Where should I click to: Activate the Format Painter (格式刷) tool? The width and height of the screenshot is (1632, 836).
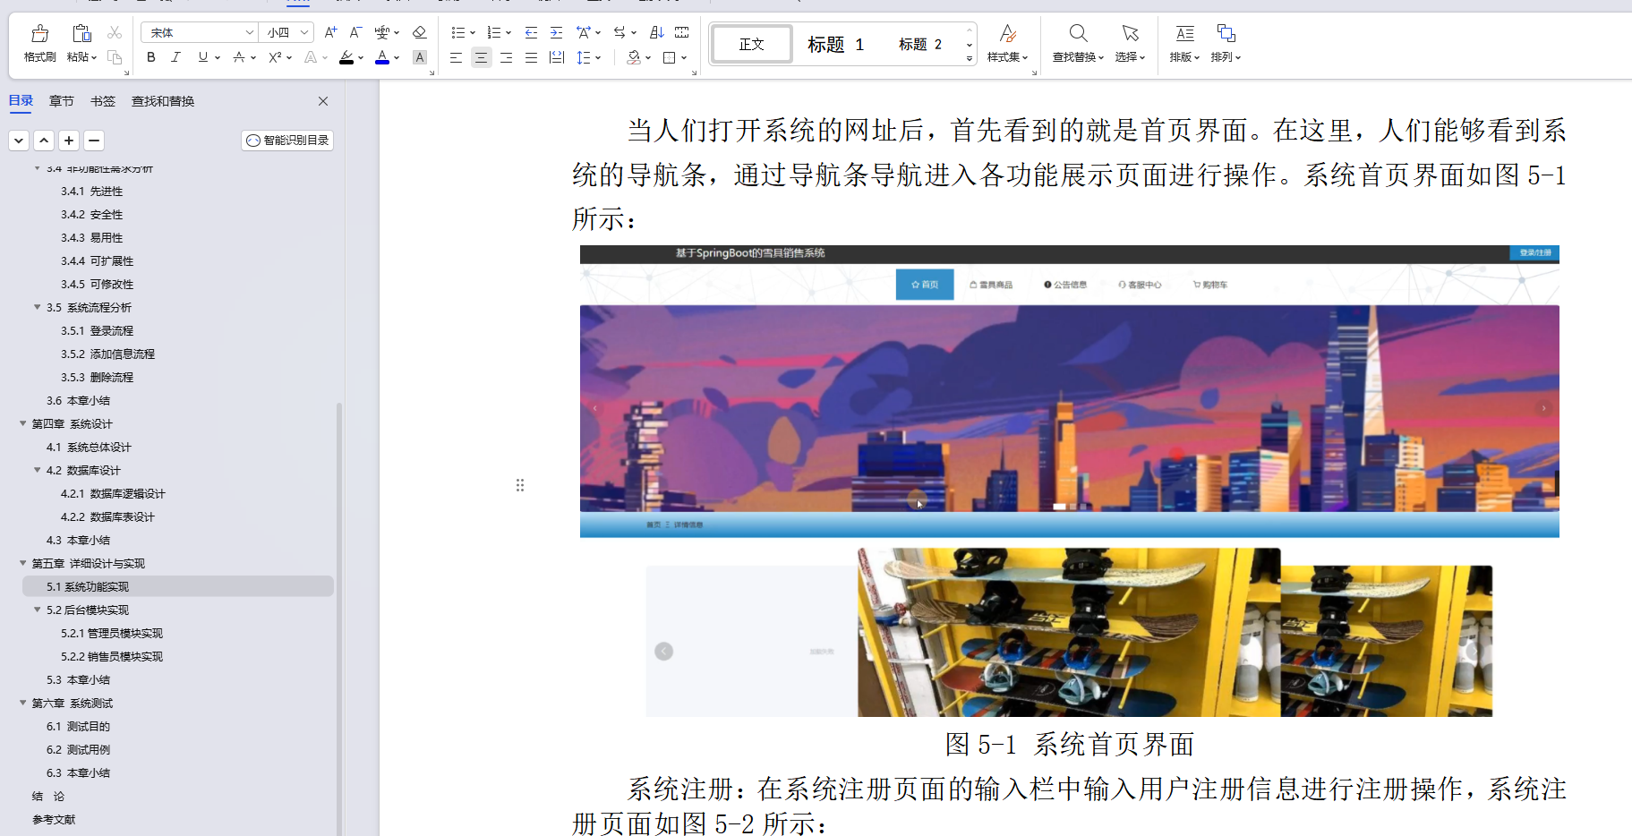39,43
